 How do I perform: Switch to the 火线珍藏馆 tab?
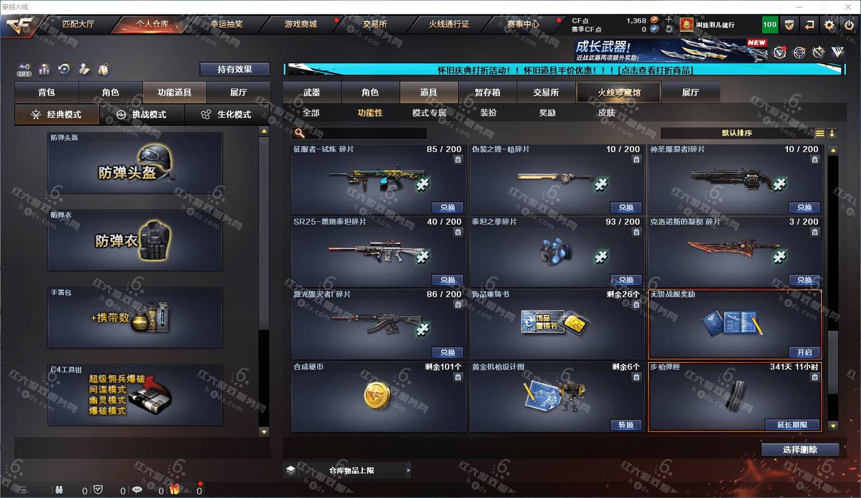[x=619, y=92]
